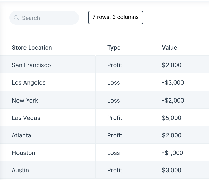Focus the Search input field
The height and width of the screenshot is (180, 209).
(x=44, y=18)
